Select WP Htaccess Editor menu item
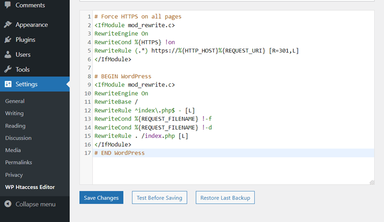This screenshot has width=384, height=222. 30,187
